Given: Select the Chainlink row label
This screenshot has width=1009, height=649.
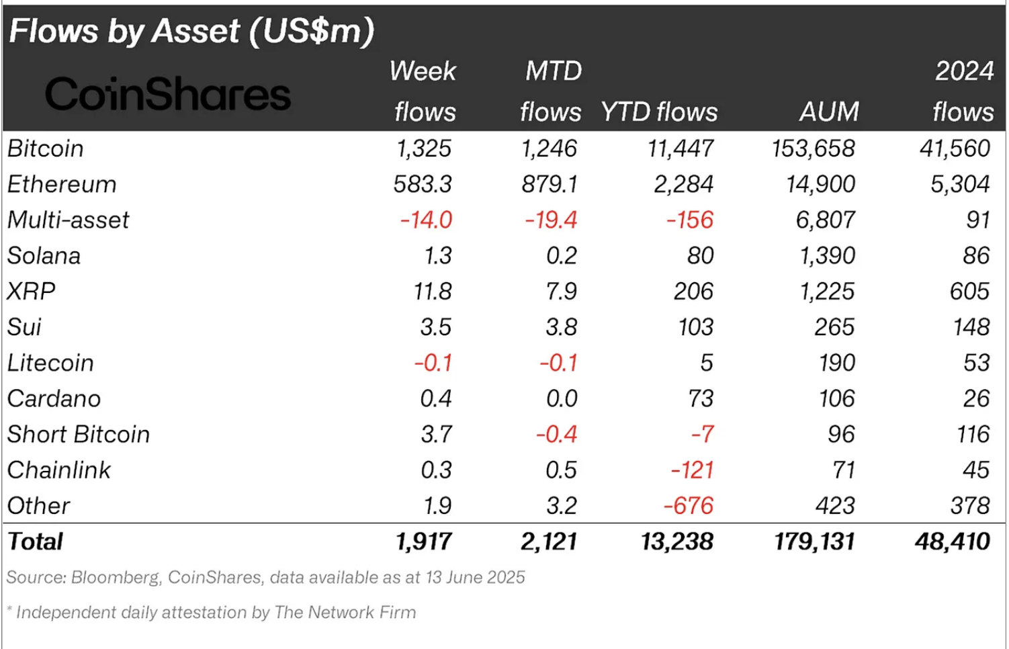Looking at the screenshot, I should click(59, 470).
